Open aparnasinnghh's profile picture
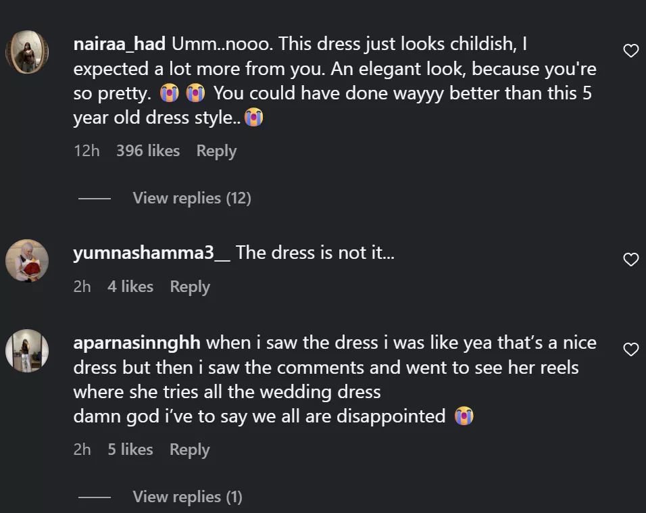 pos(27,350)
